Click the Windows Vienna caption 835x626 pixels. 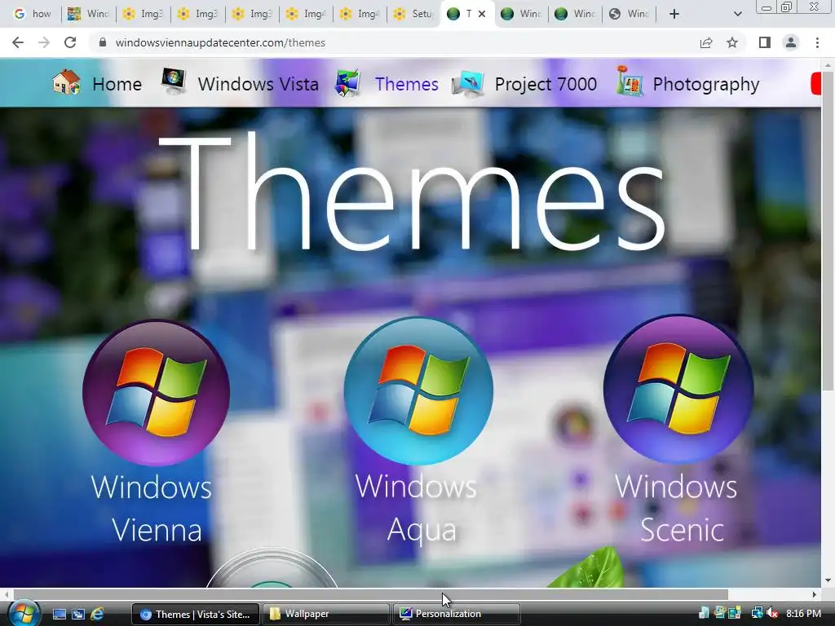(152, 508)
